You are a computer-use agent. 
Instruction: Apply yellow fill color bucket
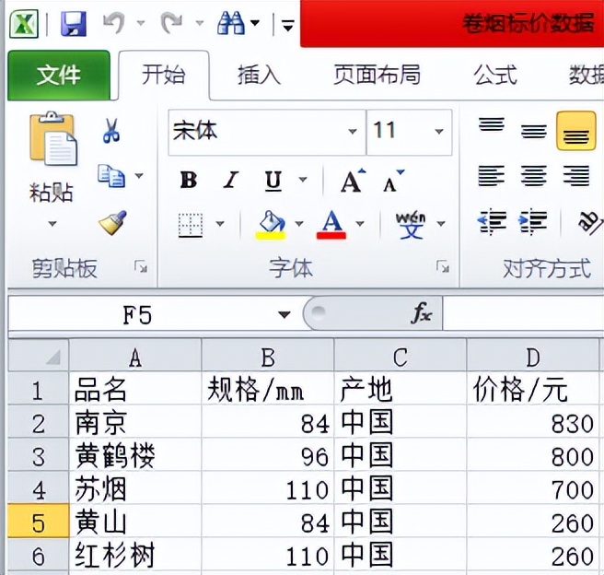[271, 225]
